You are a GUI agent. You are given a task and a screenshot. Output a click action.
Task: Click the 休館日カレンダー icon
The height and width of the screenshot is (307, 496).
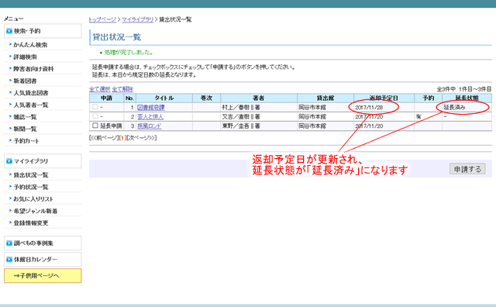click(x=9, y=260)
